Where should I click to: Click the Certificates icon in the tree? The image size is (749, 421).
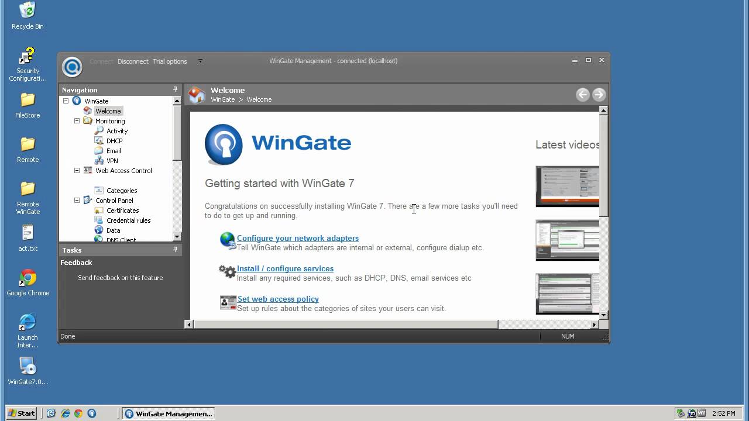point(99,210)
